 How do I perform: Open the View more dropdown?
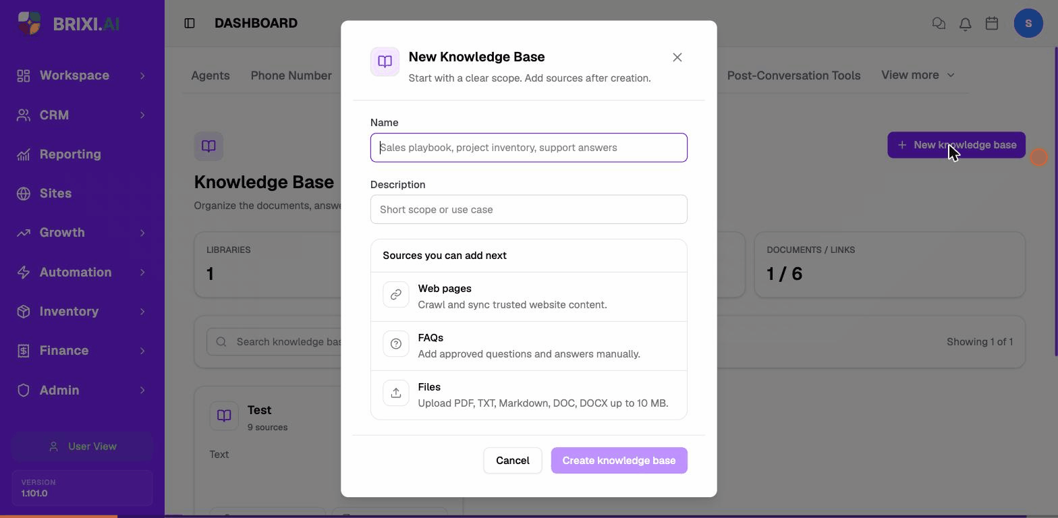[x=918, y=75]
